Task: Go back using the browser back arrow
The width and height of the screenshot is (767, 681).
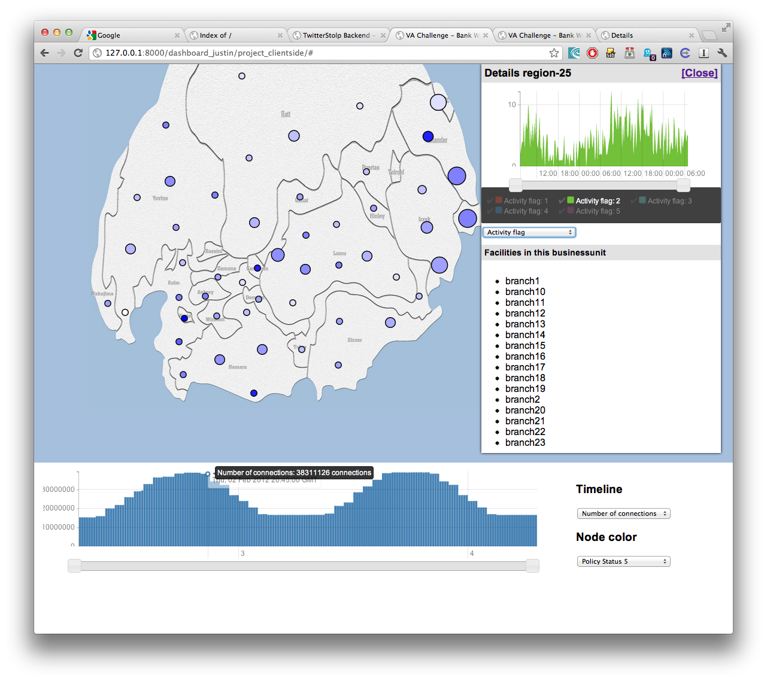Action: [45, 53]
